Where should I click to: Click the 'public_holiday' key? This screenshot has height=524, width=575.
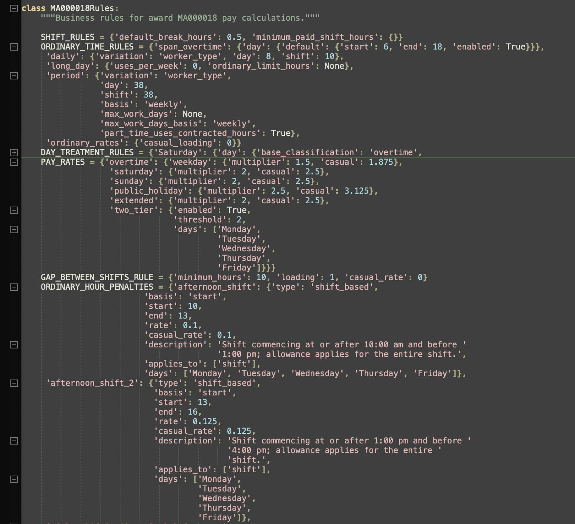coord(149,191)
